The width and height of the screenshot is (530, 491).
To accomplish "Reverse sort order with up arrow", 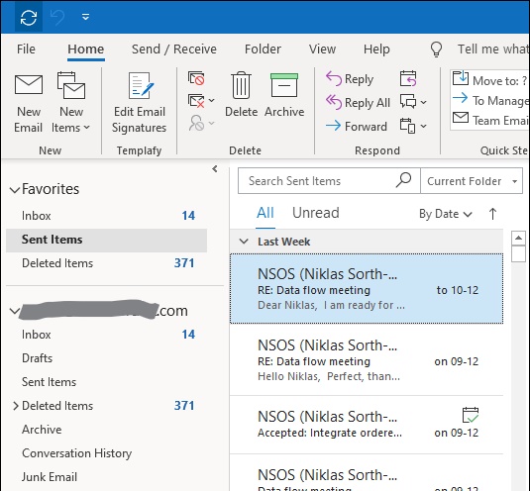I will pyautogui.click(x=492, y=214).
